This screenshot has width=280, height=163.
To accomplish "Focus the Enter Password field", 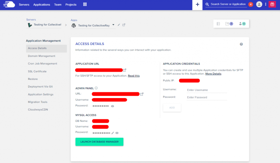I will pos(207,97).
